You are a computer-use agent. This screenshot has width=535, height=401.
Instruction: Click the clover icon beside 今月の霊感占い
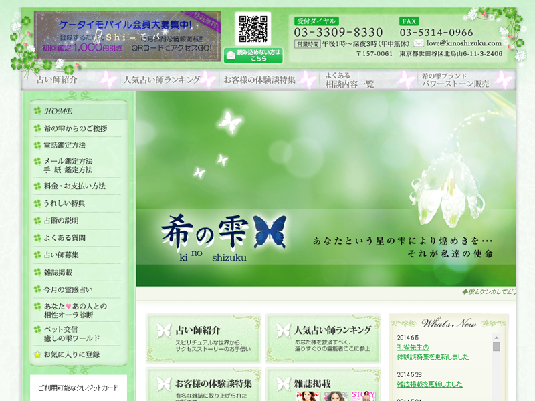[37, 289]
